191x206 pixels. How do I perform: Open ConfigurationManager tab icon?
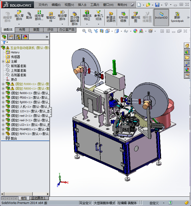(18, 37)
